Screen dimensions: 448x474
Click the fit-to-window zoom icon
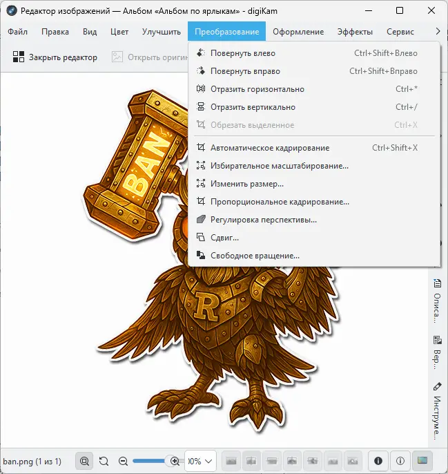pyautogui.click(x=84, y=461)
